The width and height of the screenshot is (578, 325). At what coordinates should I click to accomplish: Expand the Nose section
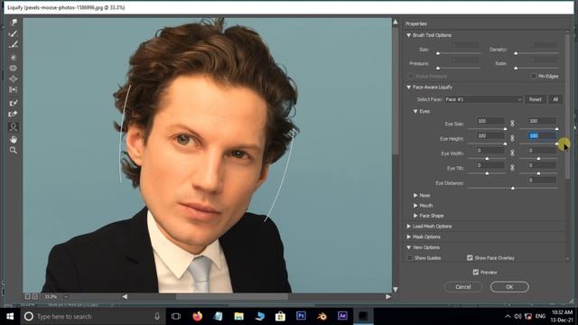(415, 195)
